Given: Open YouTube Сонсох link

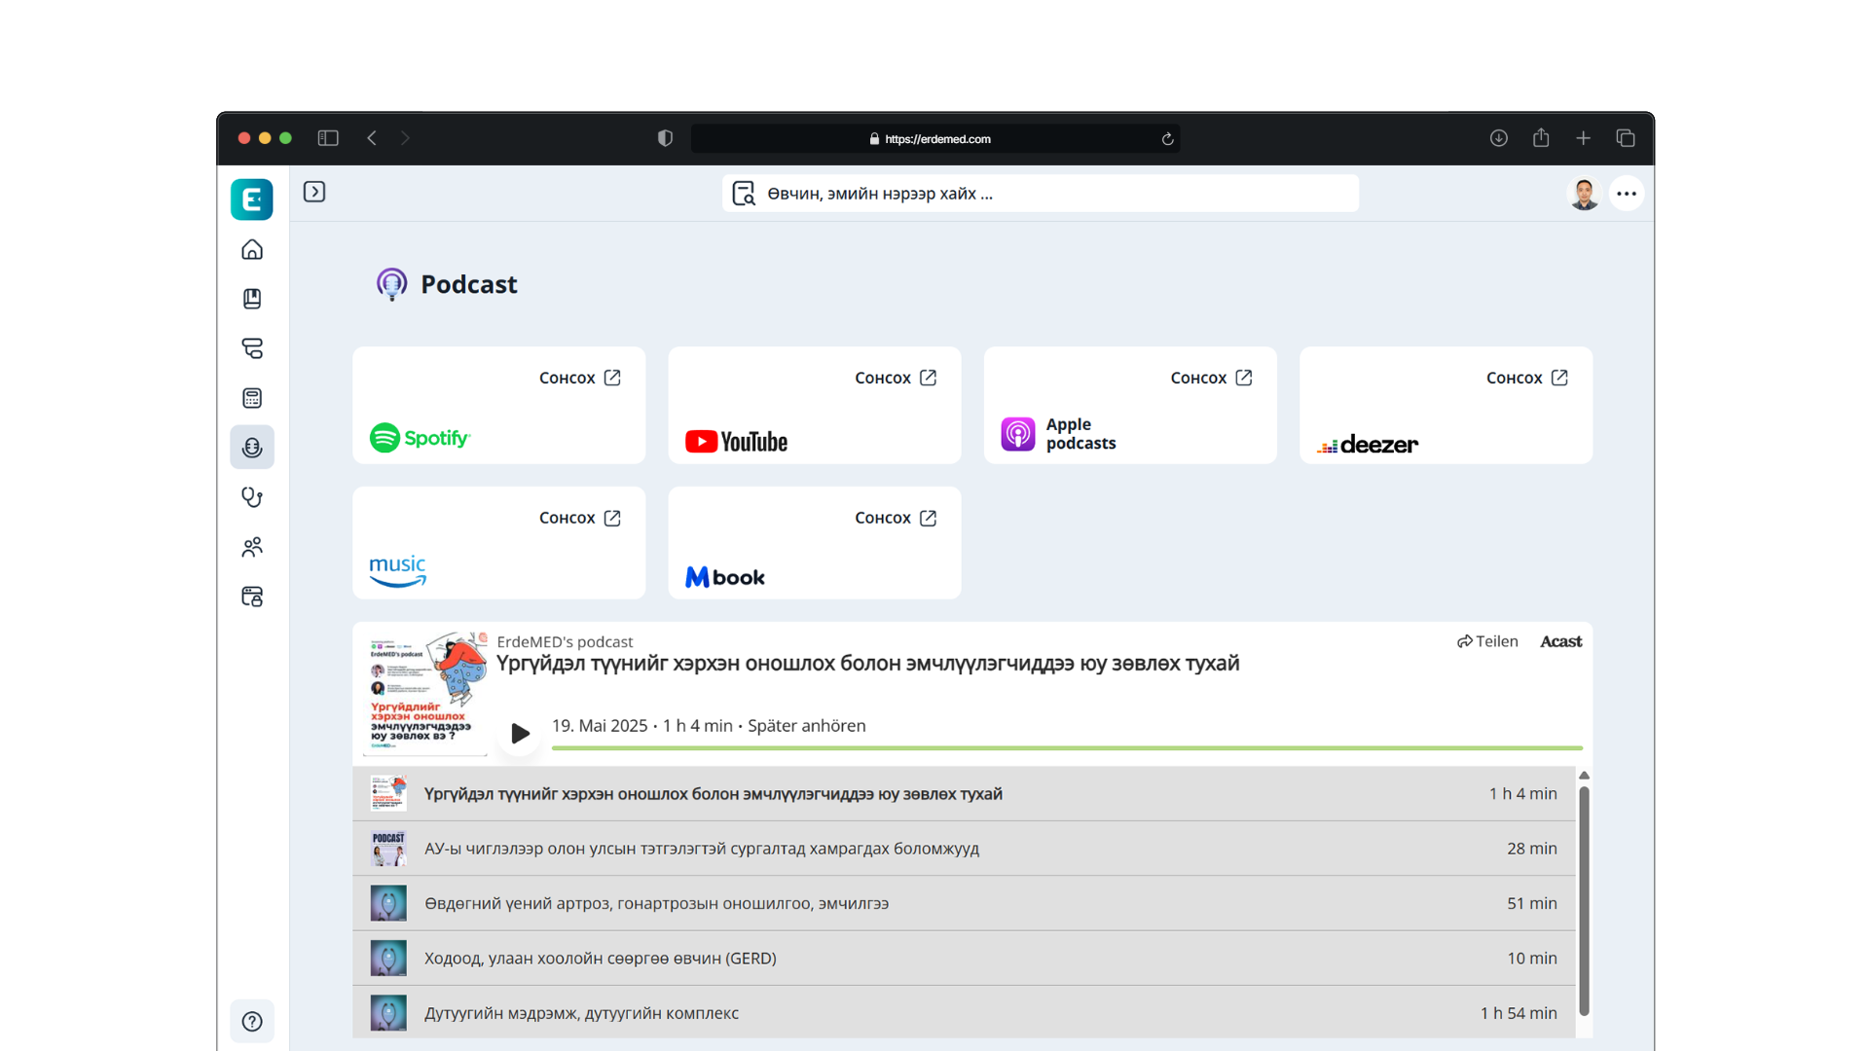Looking at the screenshot, I should coord(896,378).
